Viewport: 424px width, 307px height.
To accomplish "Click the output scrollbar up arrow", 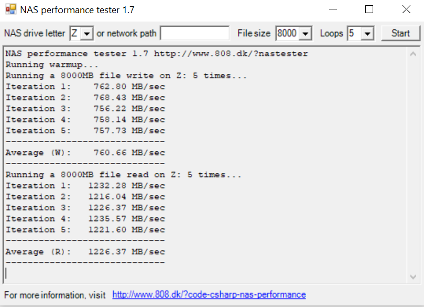I will pos(413,54).
